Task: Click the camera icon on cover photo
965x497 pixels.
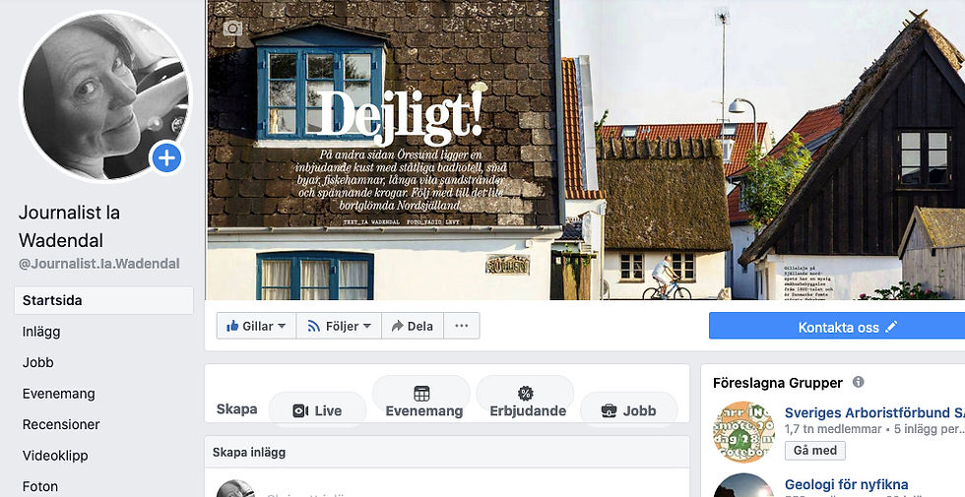Action: click(x=232, y=28)
